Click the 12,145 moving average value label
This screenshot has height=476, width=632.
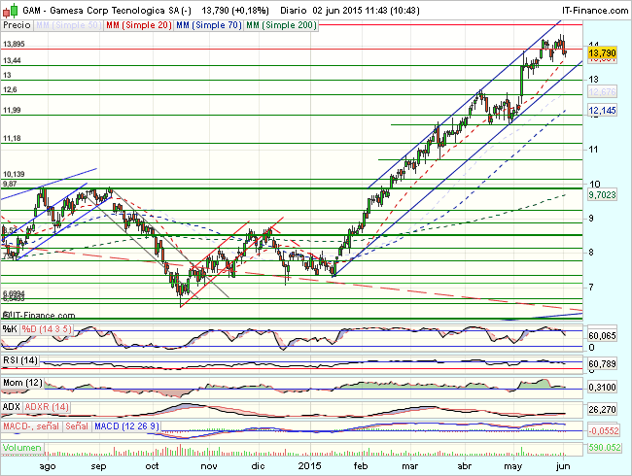pyautogui.click(x=602, y=110)
